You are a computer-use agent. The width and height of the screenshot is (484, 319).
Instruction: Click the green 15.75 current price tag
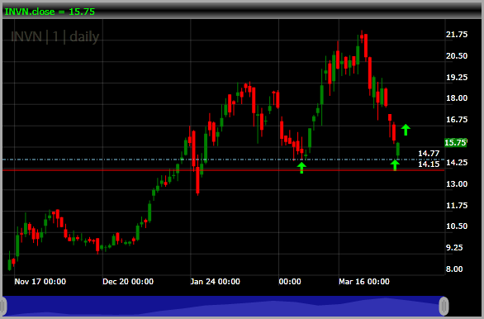[455, 142]
